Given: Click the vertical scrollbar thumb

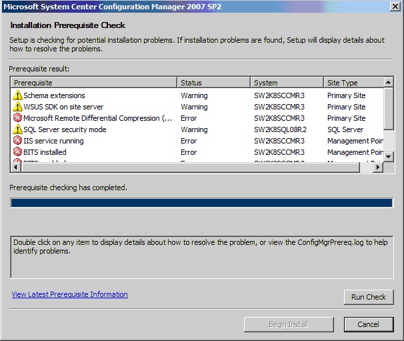Looking at the screenshot, I should pos(388,109).
